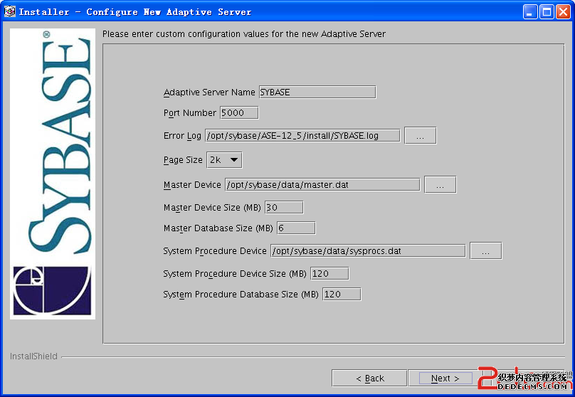Click the System Procedure Device Size field
This screenshot has height=397, width=575.
click(329, 274)
